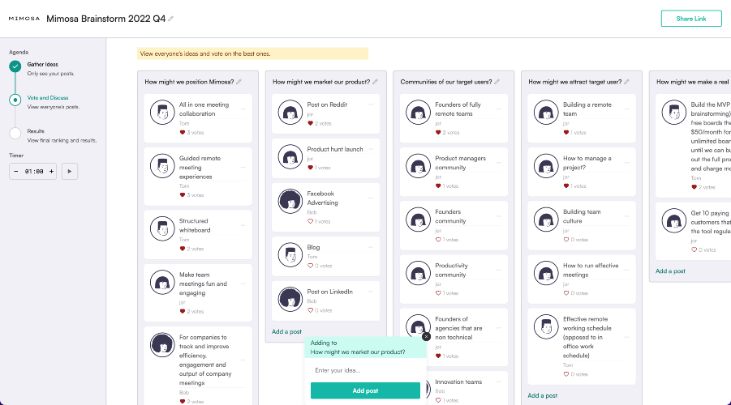Image resolution: width=731 pixels, height=405 pixels.
Task: Click avatar on 'Building a remote team' card
Action: pos(546,113)
